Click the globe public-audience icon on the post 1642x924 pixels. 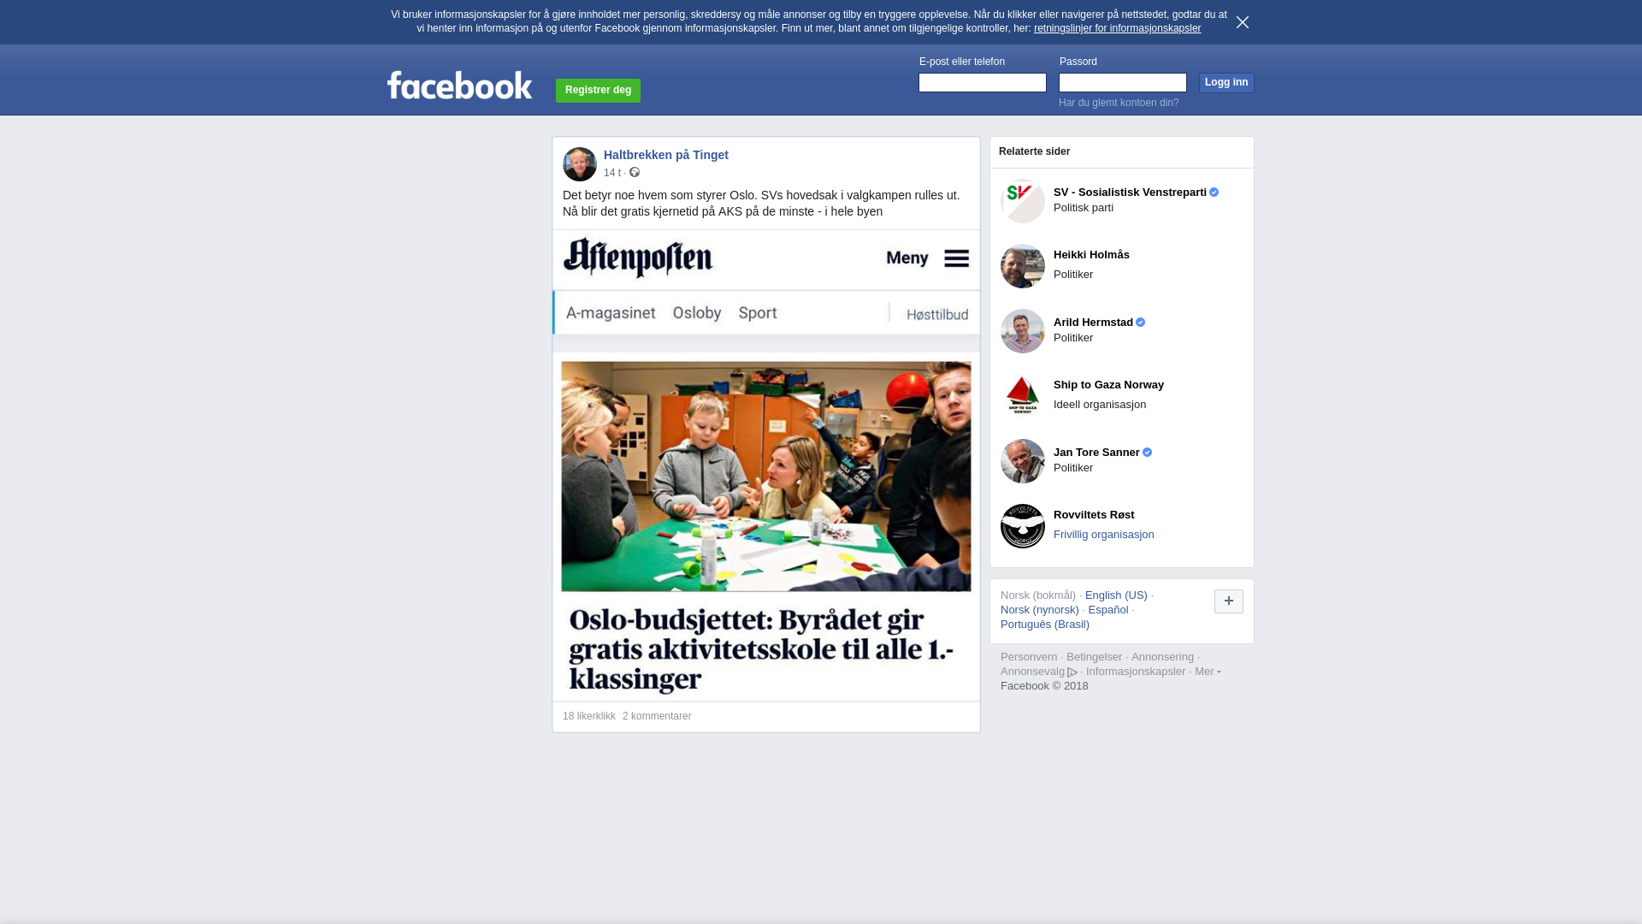click(635, 172)
